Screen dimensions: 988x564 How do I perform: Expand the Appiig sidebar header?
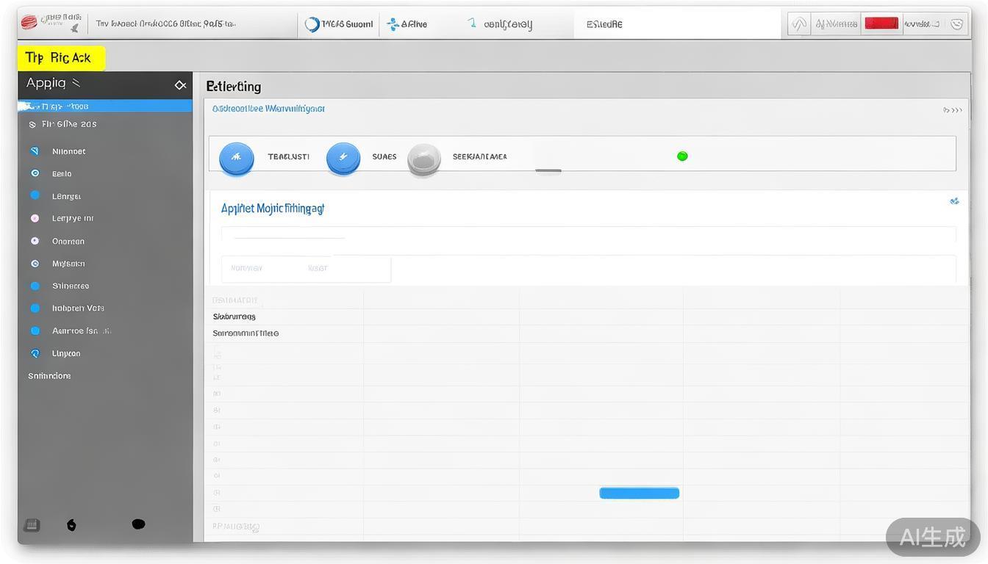(53, 84)
